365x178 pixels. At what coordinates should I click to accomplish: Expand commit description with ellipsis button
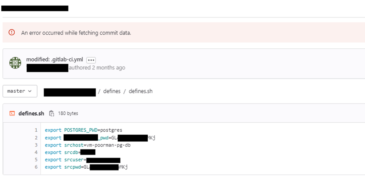tap(91, 60)
